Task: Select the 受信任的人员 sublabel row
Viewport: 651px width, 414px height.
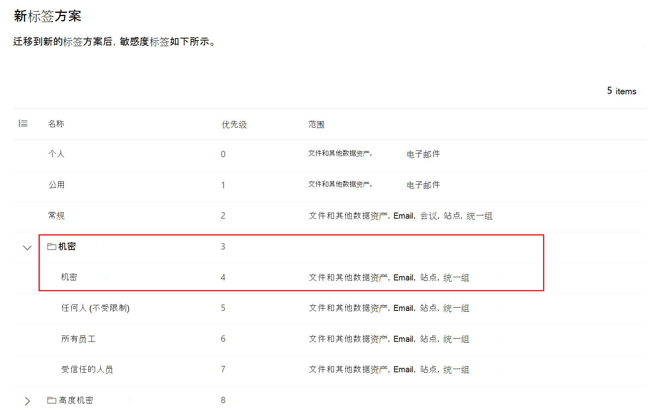Action: coord(87,369)
